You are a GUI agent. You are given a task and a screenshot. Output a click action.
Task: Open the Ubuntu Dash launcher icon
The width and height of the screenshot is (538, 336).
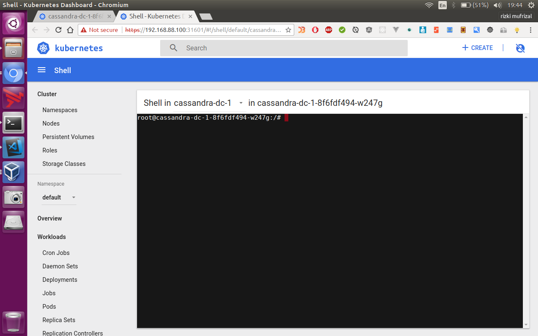pos(13,24)
